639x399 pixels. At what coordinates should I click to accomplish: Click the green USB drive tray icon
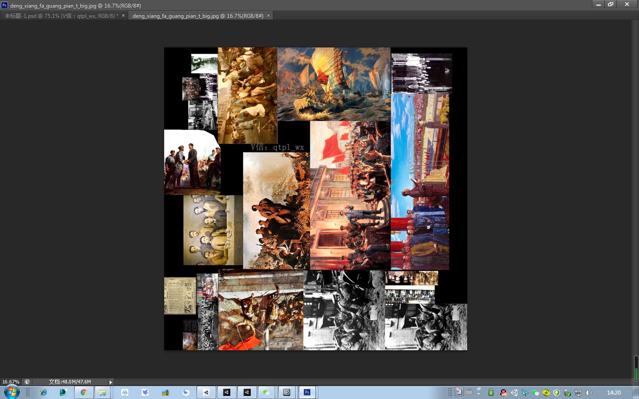pyautogui.click(x=491, y=393)
